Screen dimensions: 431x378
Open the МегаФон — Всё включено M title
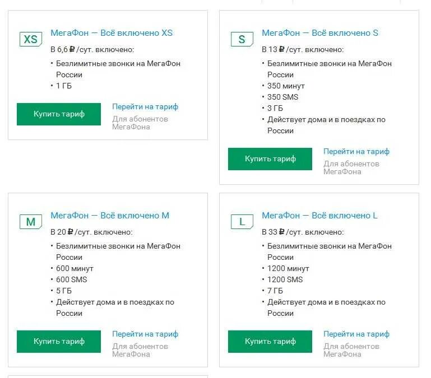click(110, 216)
